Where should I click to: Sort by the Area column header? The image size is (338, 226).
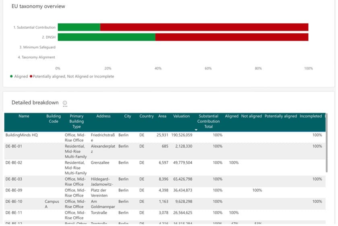[x=162, y=116]
